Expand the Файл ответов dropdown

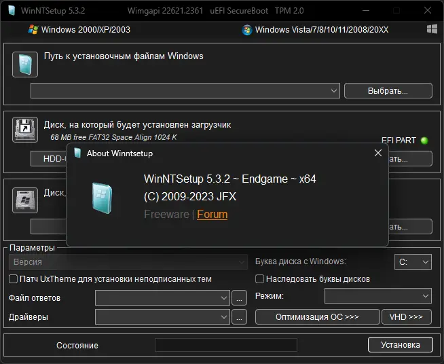click(162, 297)
